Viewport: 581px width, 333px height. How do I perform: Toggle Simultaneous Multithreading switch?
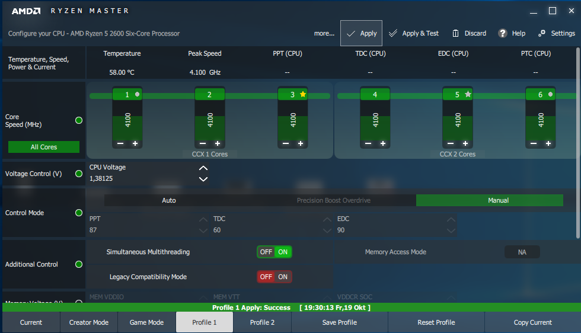click(x=274, y=252)
